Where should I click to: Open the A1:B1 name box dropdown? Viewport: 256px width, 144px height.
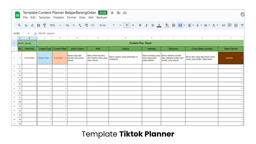28,34
